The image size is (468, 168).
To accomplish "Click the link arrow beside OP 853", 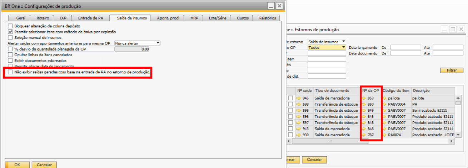I will 364,98.
